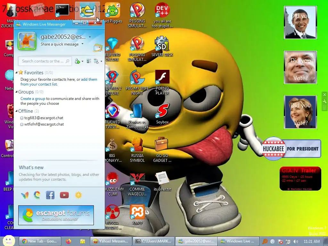Switch to the Windows Live... taskbar button
This screenshot has height=246, width=328.
click(238, 241)
